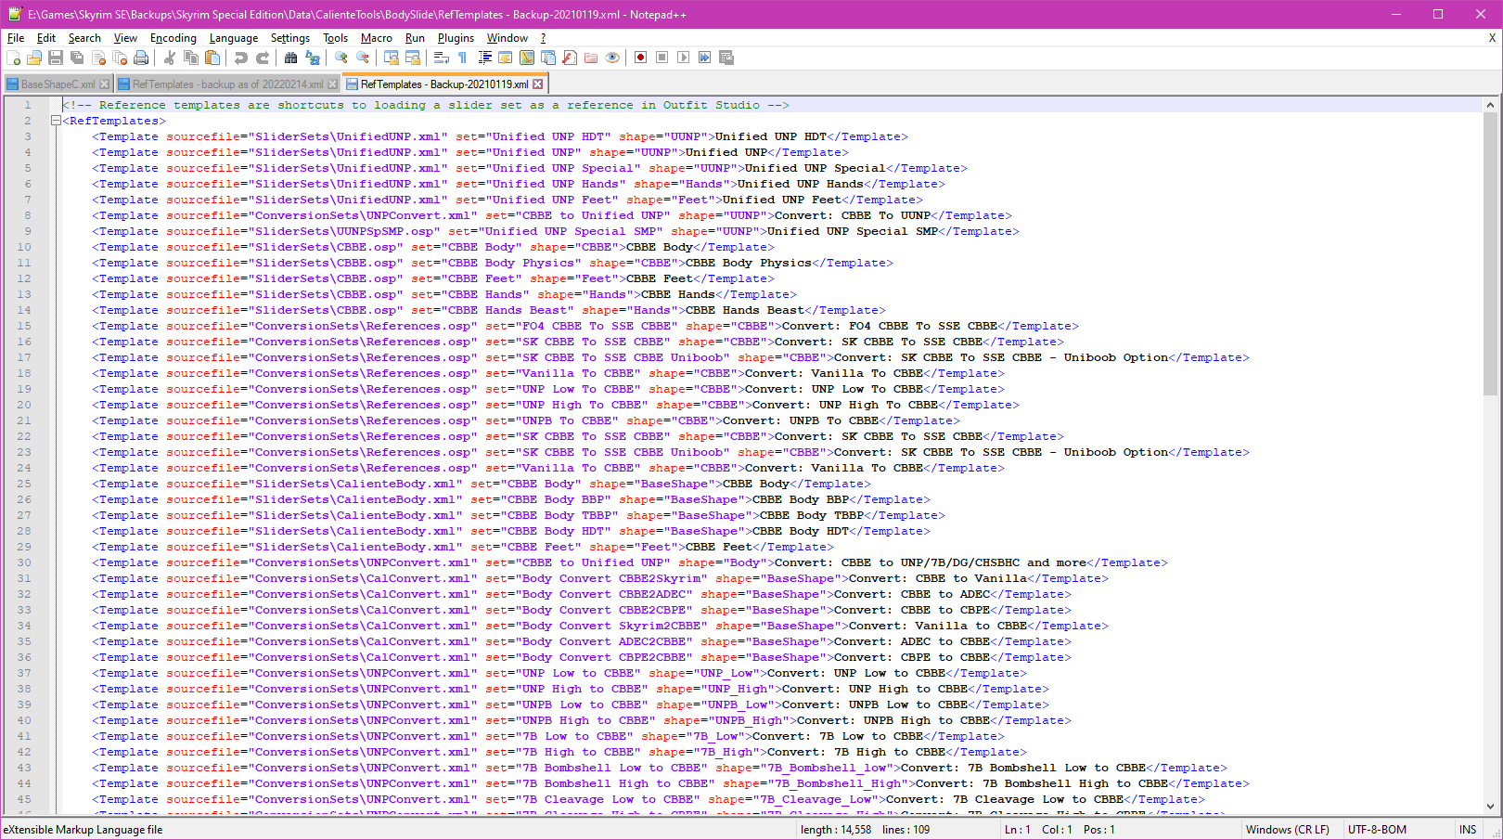Viewport: 1503px width, 840px height.
Task: Toggle synchronized horizontal scrolling icon
Action: pos(413,58)
